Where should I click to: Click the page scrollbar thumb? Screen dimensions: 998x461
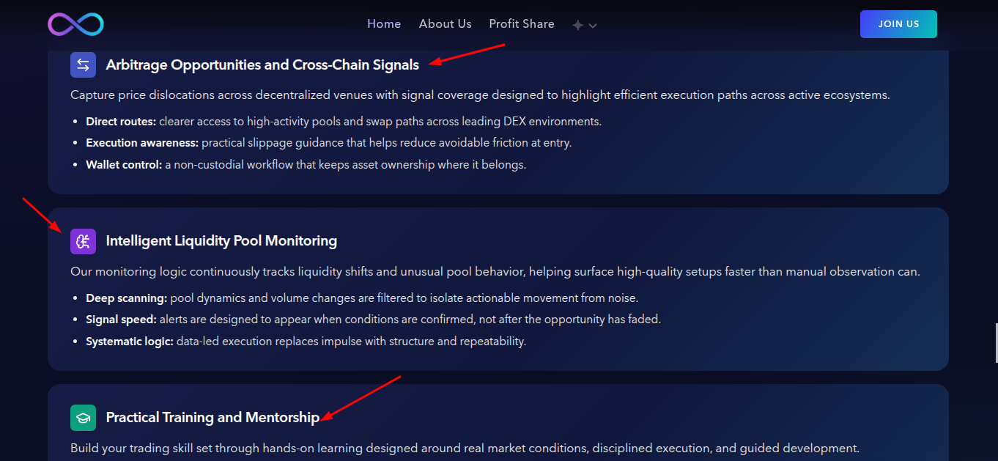tap(995, 343)
